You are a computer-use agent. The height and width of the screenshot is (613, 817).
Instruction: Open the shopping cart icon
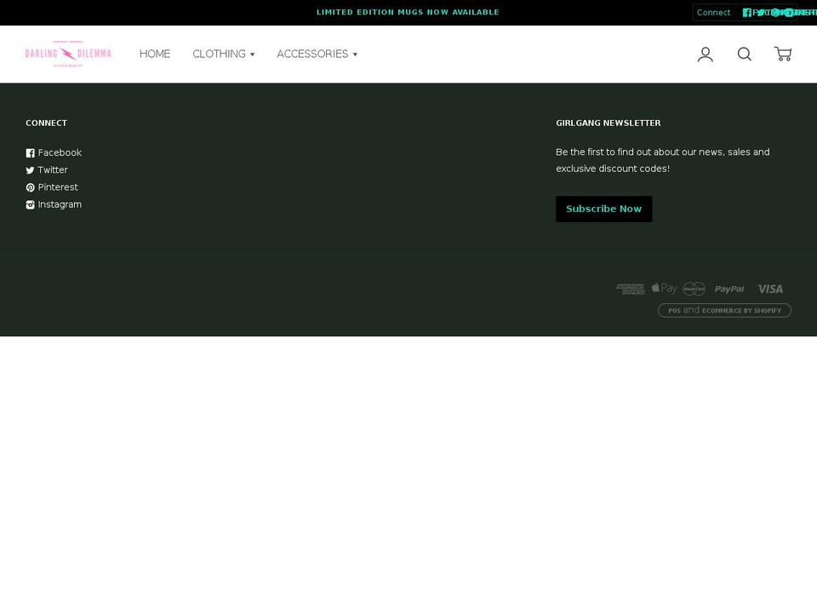[783, 54]
